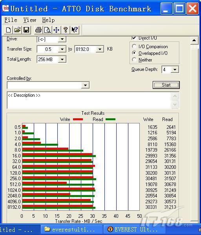Open the File menu
The height and width of the screenshot is (235, 201).
(11, 20)
